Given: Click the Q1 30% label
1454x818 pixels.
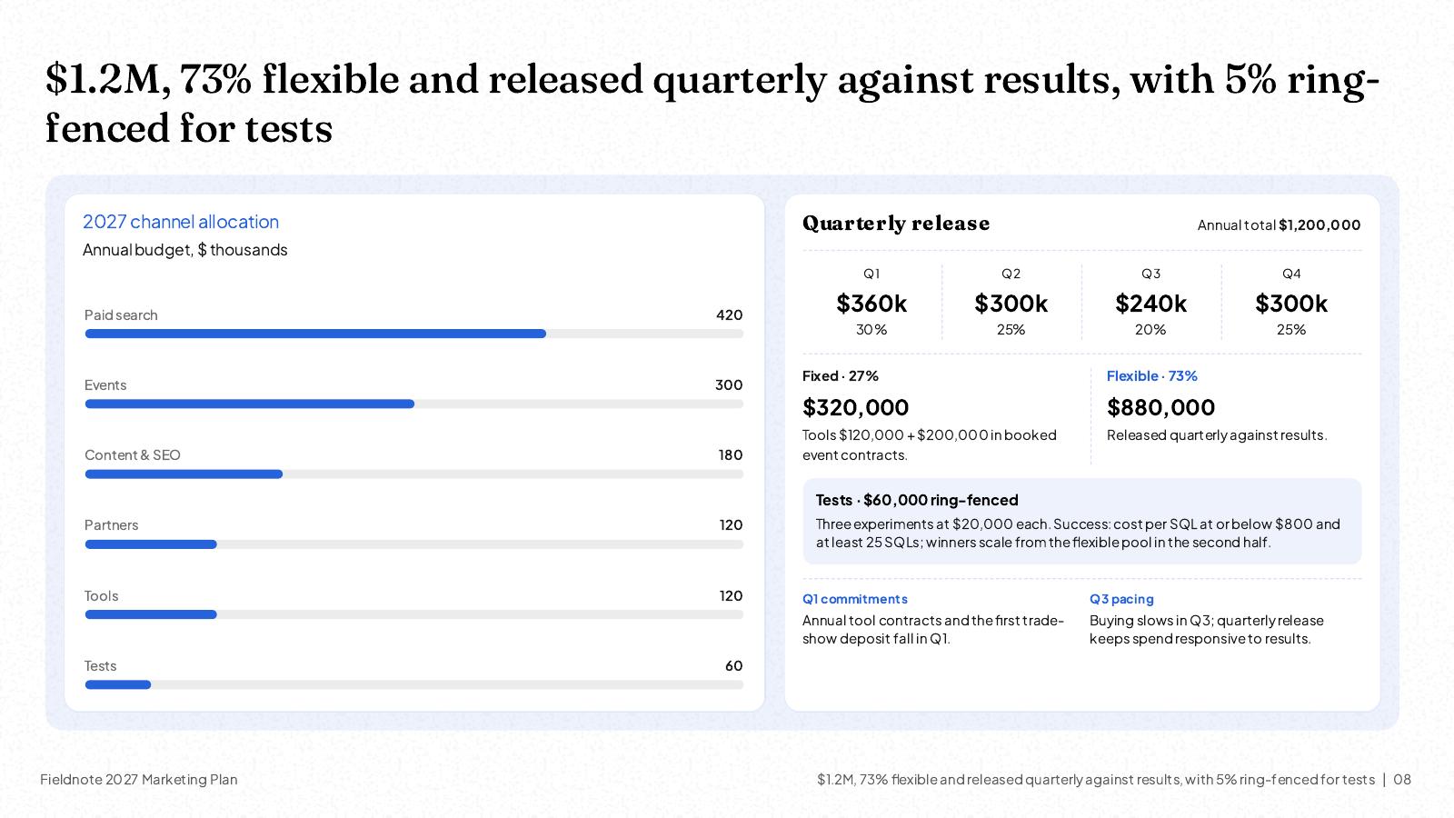Looking at the screenshot, I should point(871,329).
